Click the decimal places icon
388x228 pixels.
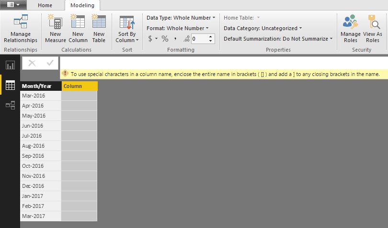tap(187, 39)
